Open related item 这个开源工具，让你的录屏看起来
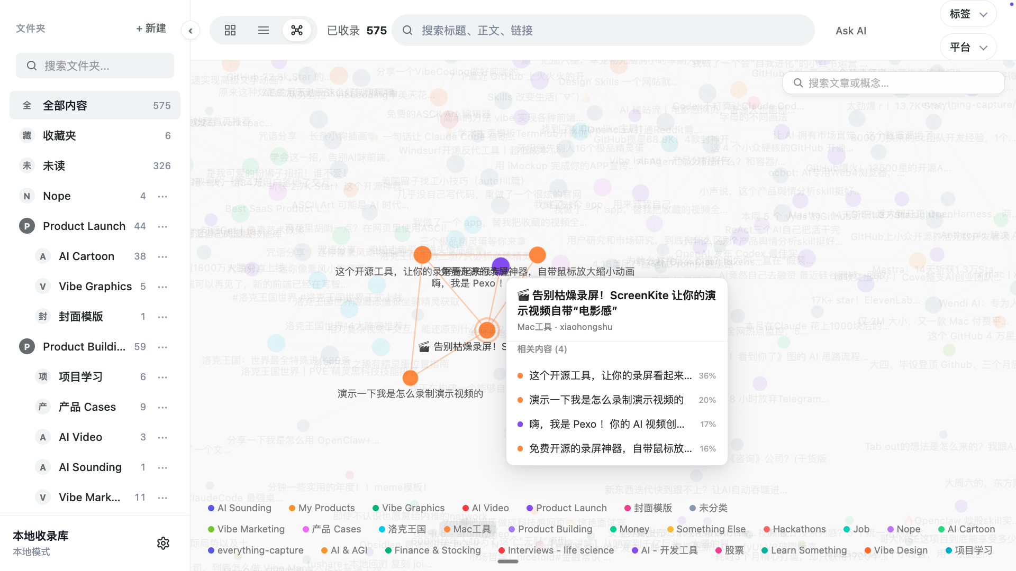The height and width of the screenshot is (571, 1016). 616,376
